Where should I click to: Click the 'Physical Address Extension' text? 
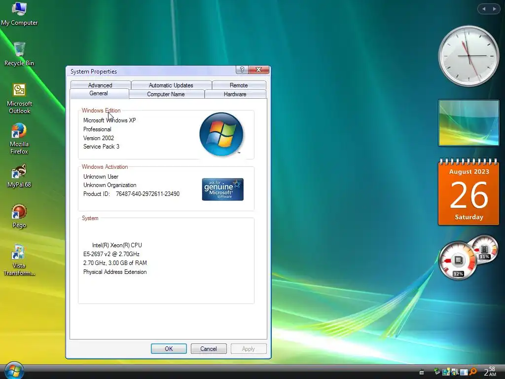coord(115,272)
